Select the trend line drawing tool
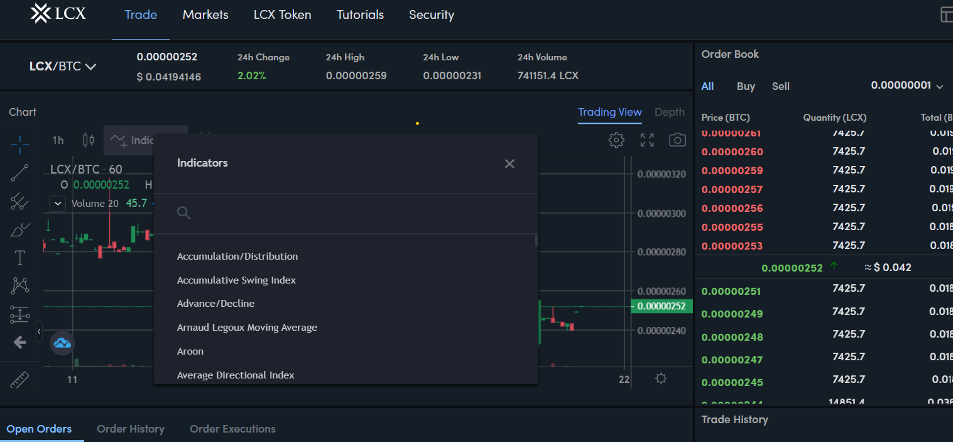 (20, 173)
